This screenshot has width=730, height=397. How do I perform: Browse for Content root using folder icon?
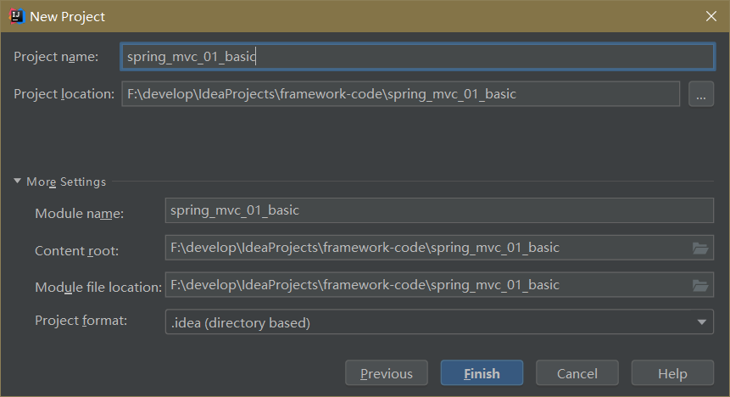(x=699, y=249)
